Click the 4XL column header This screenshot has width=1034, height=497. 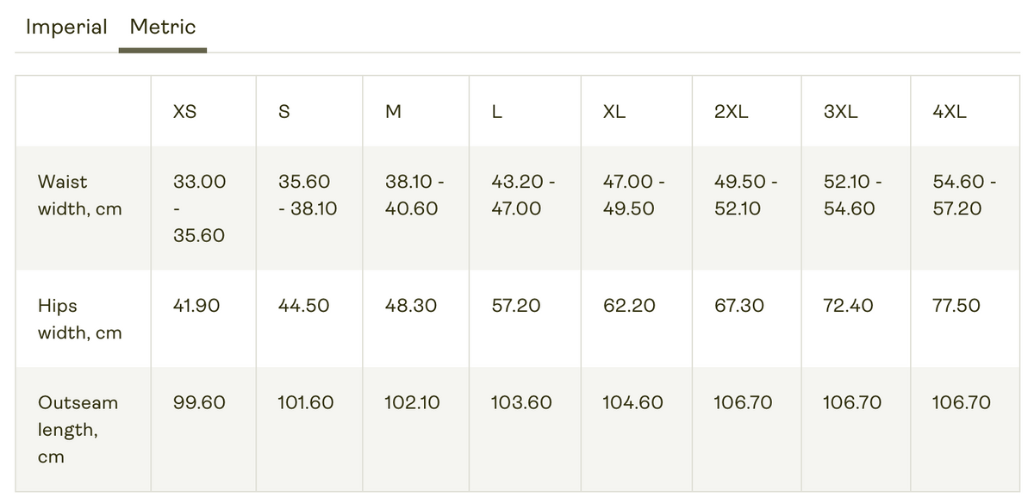click(950, 112)
